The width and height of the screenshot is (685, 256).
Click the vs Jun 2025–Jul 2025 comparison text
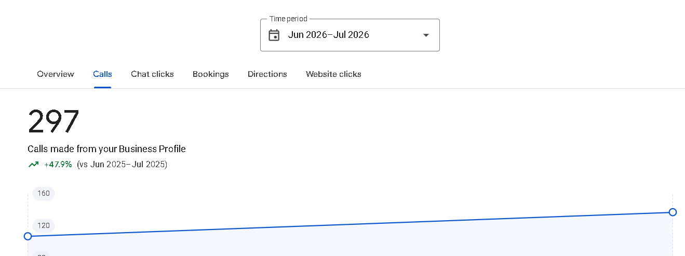pyautogui.click(x=122, y=165)
